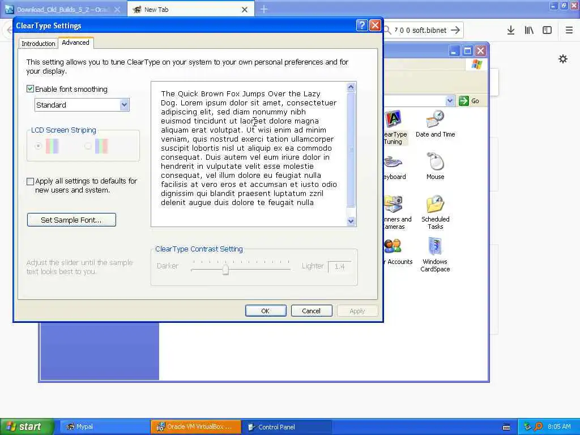Open the ClearType Tuning control panel icon
The width and height of the screenshot is (580, 435).
point(394,127)
